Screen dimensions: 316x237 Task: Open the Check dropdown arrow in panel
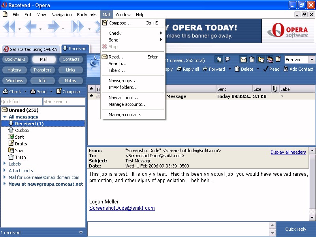(25, 92)
